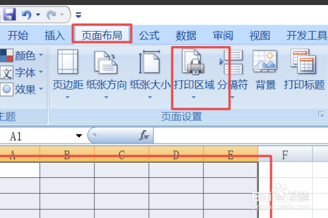Open the Undo history dropdown arrow
Screen dimensions: 328x218
(x=38, y=15)
